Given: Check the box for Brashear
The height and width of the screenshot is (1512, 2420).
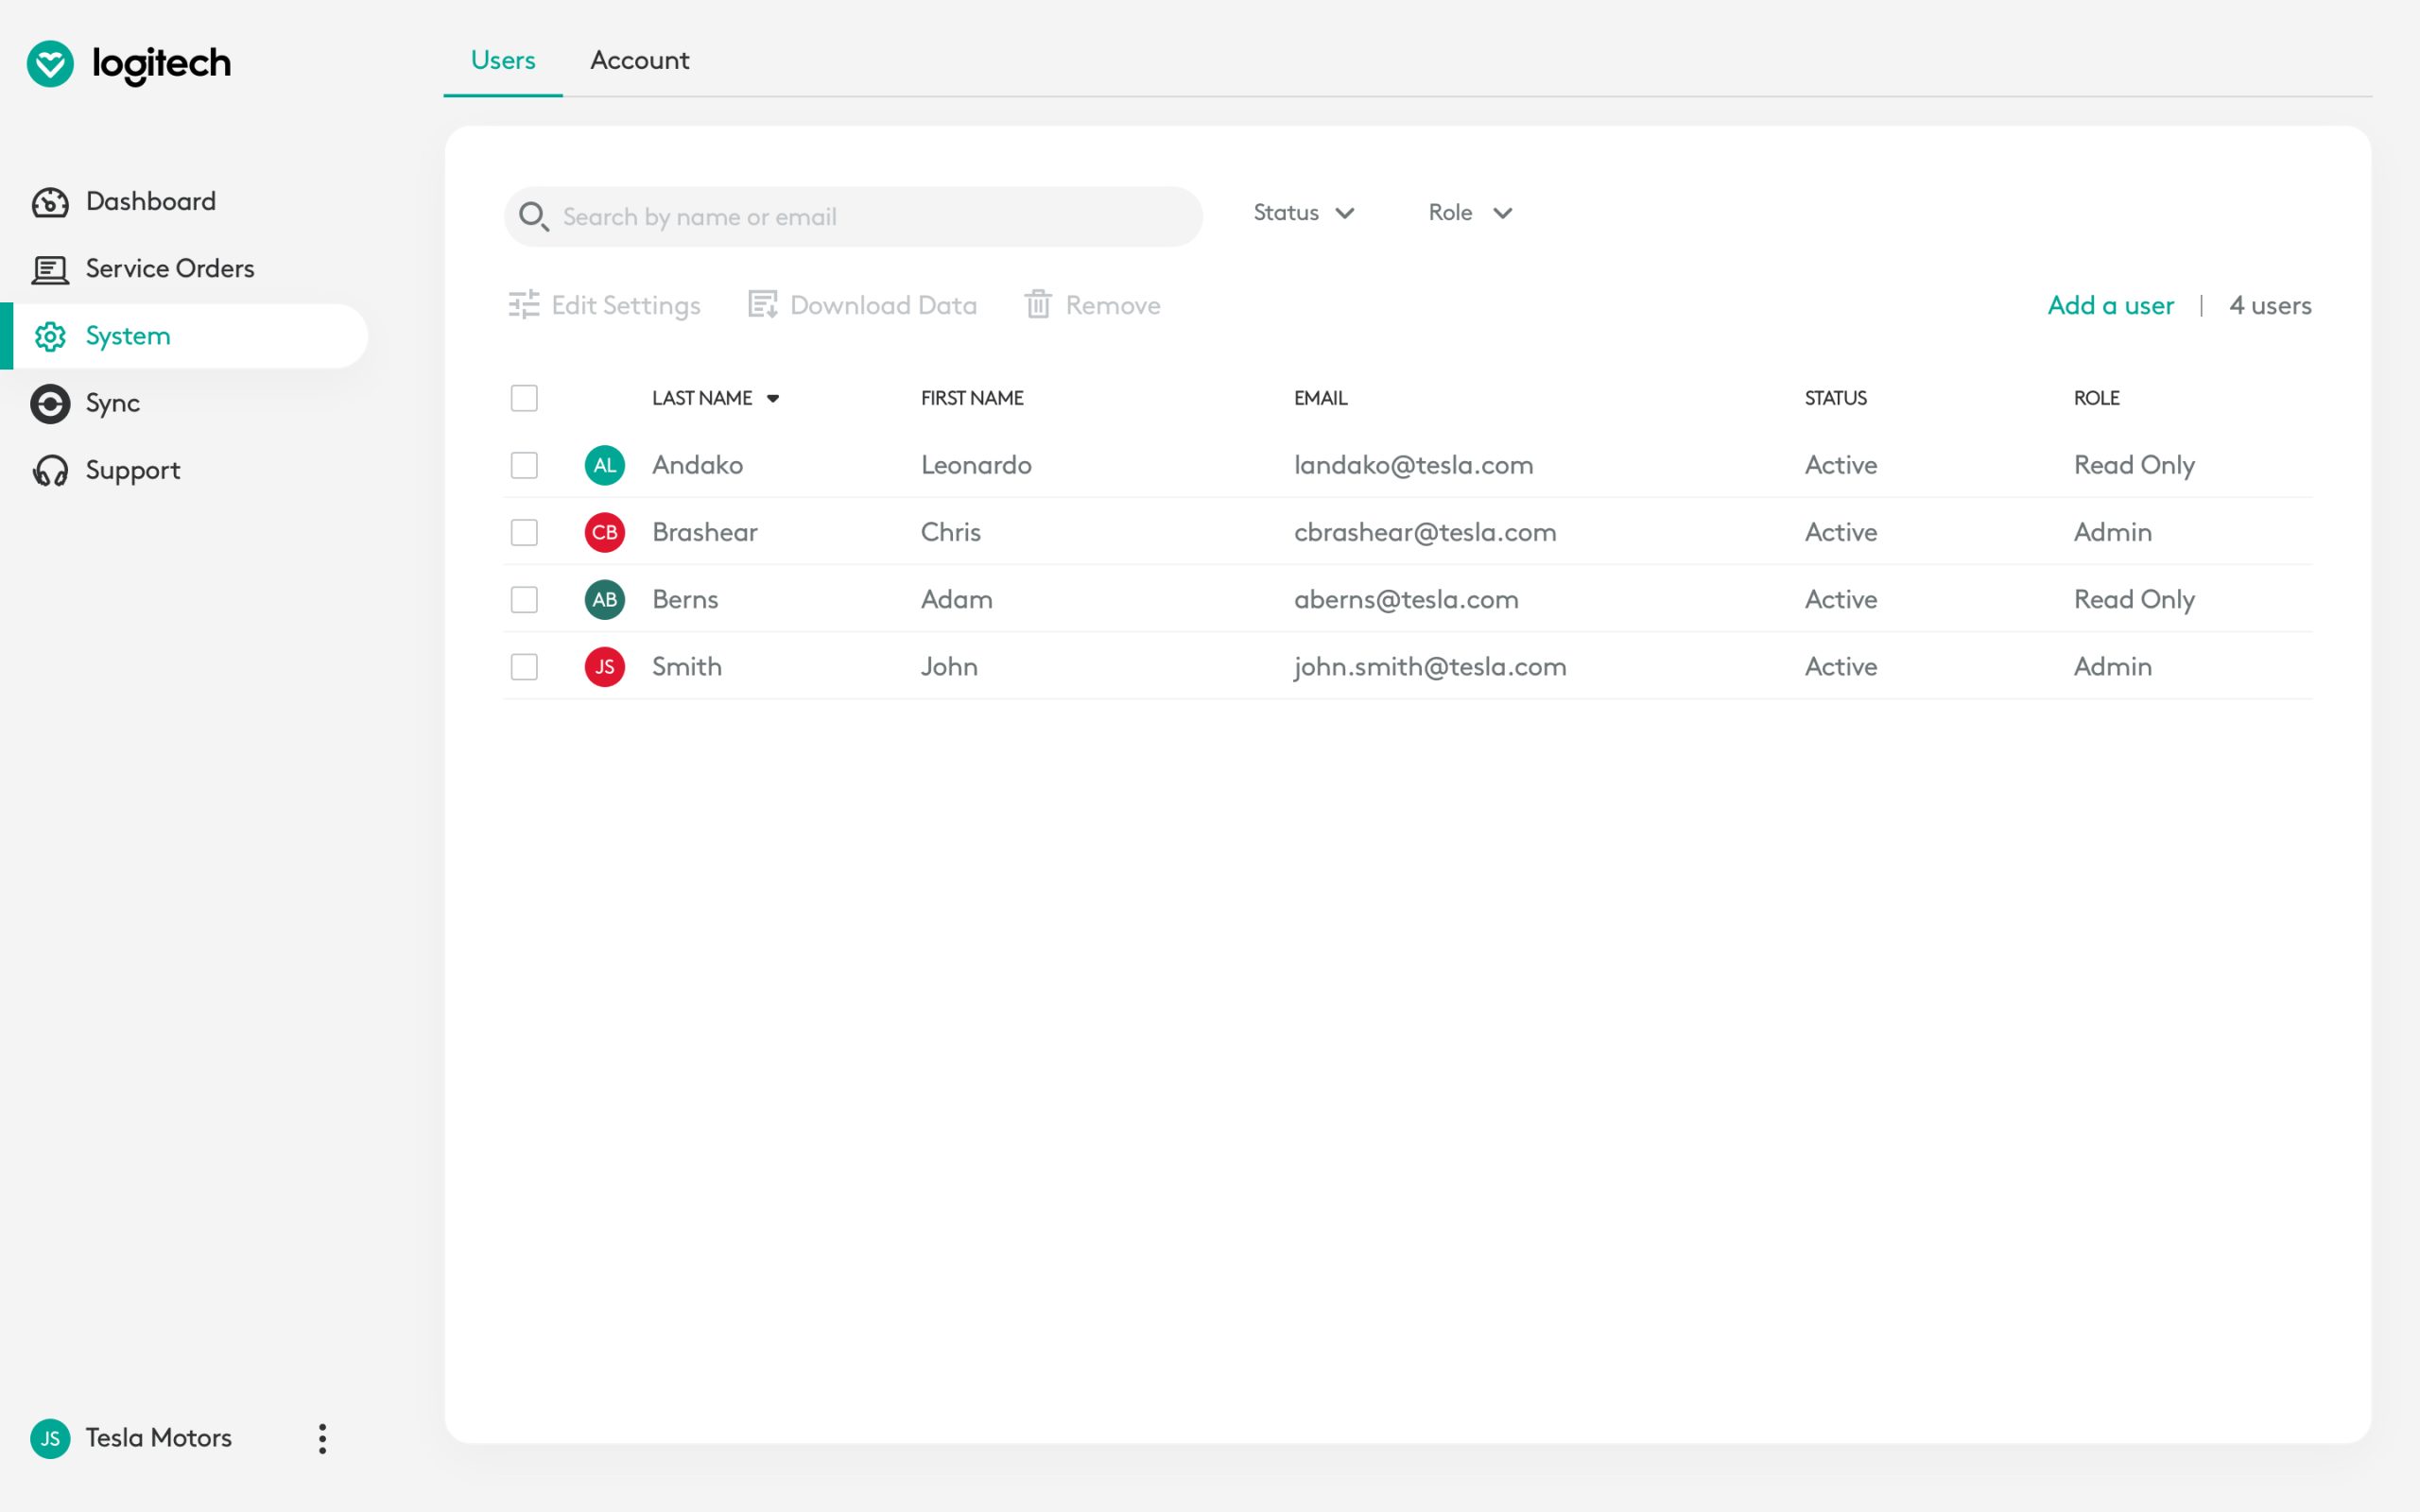Looking at the screenshot, I should (x=524, y=532).
